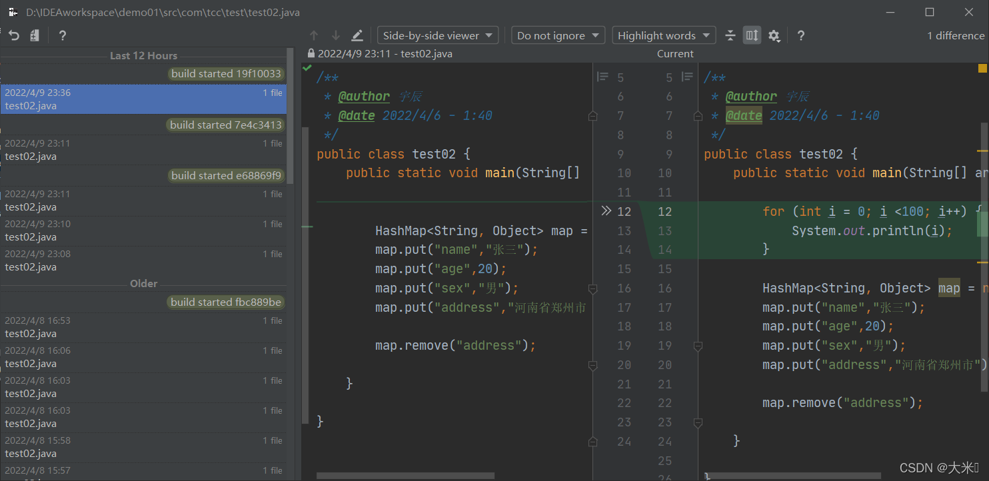Click the build started fbc889be label

click(226, 302)
